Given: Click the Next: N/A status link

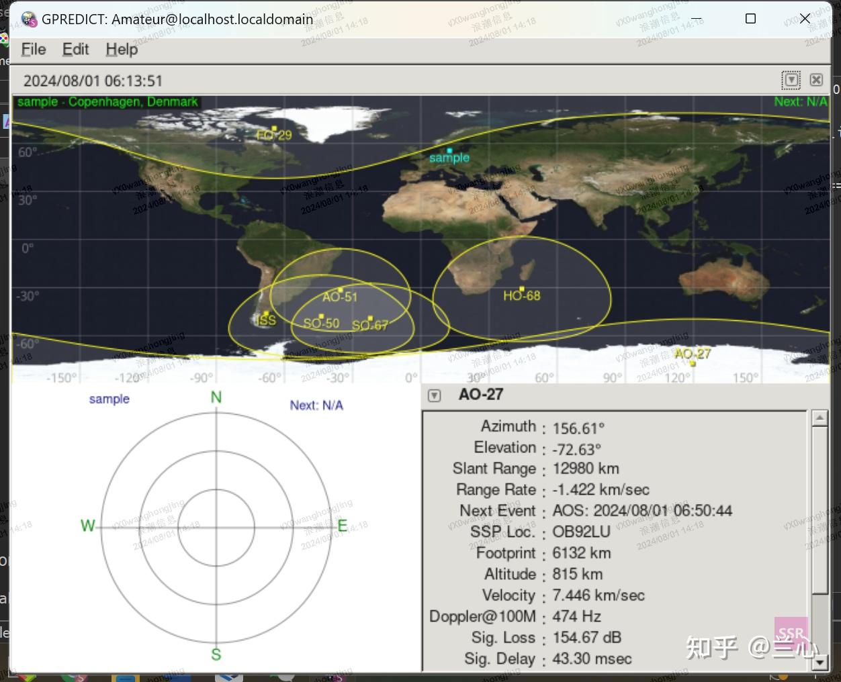Looking at the screenshot, I should tap(800, 101).
